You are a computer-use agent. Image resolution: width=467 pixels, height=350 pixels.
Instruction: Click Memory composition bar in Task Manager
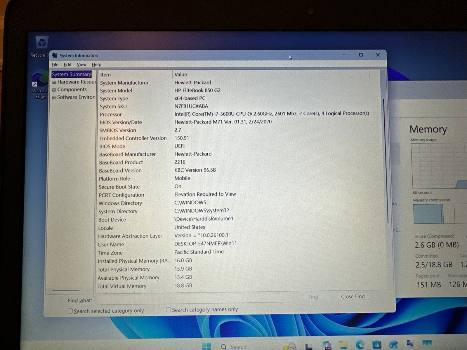coord(440,214)
